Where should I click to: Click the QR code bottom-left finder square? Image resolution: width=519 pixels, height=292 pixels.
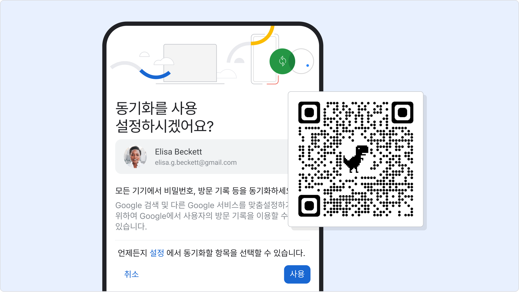click(x=309, y=206)
